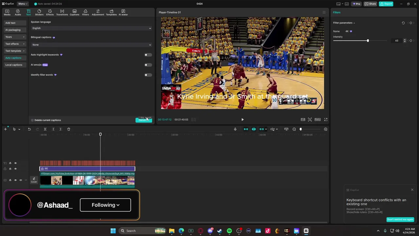Click the microphone record voiceover icon
Image resolution: width=419 pixels, height=236 pixels.
click(235, 129)
